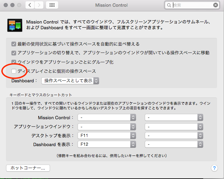This screenshot has width=224, height=179.
Task: Open アプリケーションウインドウ keyboard shortcut dropdown
Action: click(107, 127)
